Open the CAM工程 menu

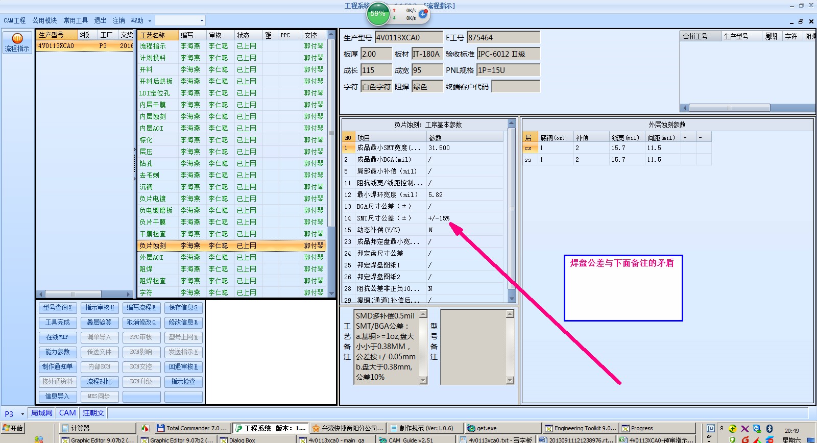tap(15, 20)
